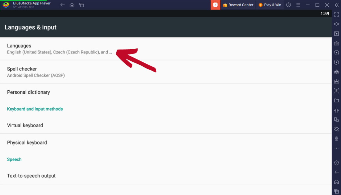341x195 pixels.
Task: Collapse the side toolbar with double chevron
Action: click(336, 5)
